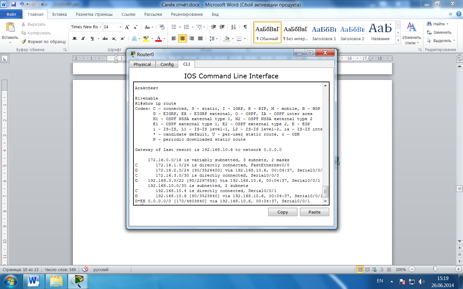Open the font size dropdown
The width and height of the screenshot is (463, 289).
pyautogui.click(x=121, y=27)
